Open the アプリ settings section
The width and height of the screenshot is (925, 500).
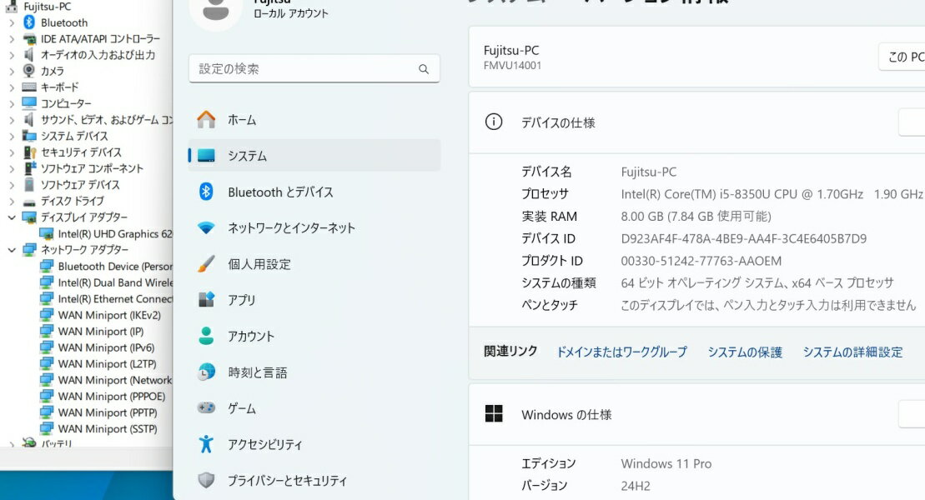[x=242, y=300]
